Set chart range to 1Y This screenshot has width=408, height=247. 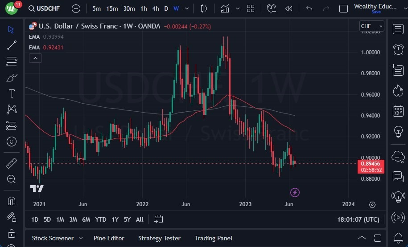point(115,219)
